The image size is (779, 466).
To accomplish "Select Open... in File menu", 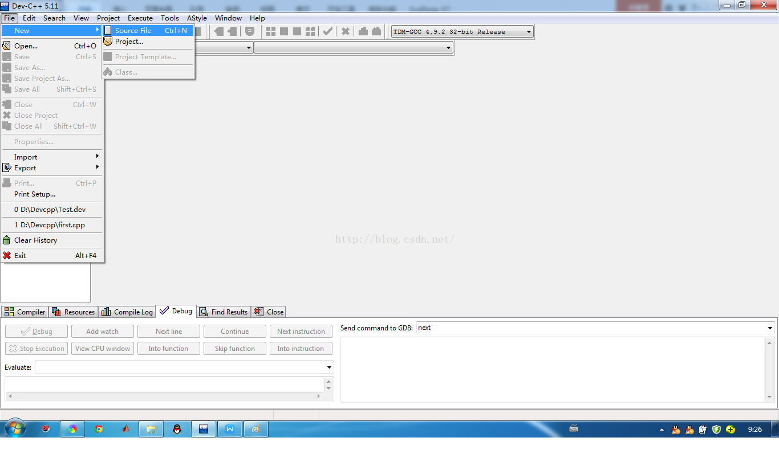I will (x=51, y=46).
